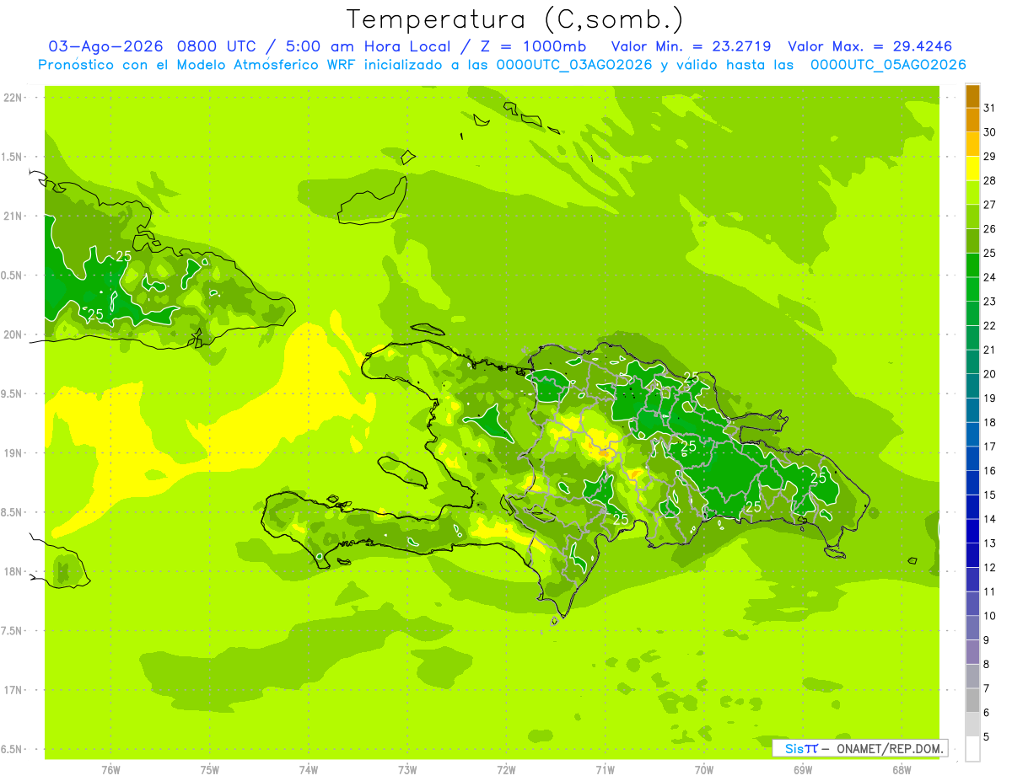Click legend scale value '31'

(x=990, y=108)
